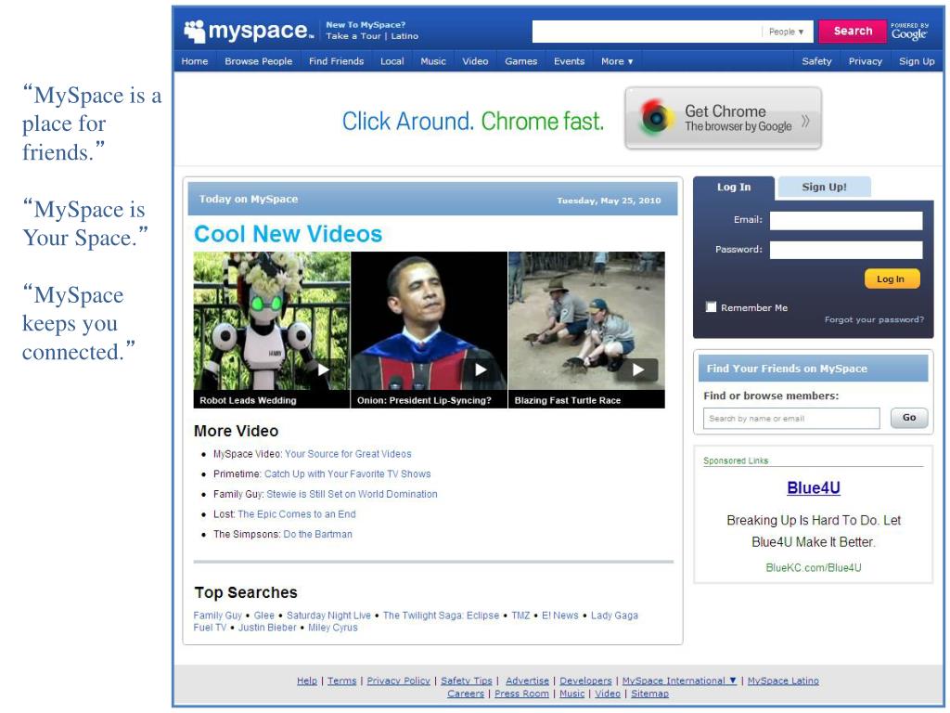Image resolution: width=950 pixels, height=713 pixels.
Task: Open Press Room footer link
Action: coord(521,694)
